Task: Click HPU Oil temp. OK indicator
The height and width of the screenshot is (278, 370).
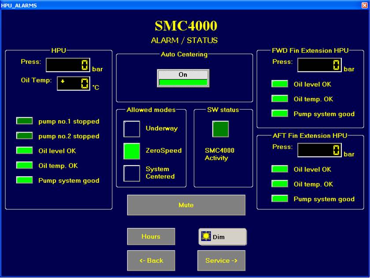Action: coord(25,165)
